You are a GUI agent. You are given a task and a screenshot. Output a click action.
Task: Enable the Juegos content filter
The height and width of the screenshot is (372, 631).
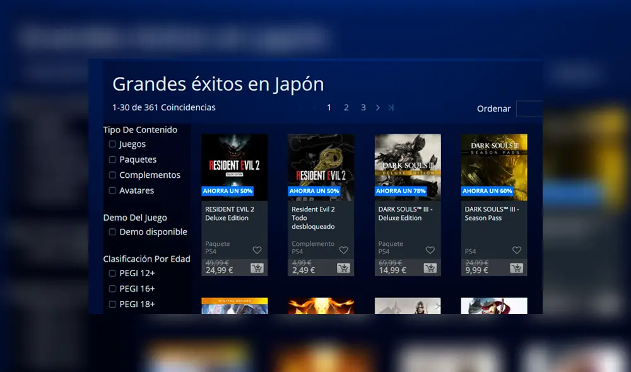113,144
